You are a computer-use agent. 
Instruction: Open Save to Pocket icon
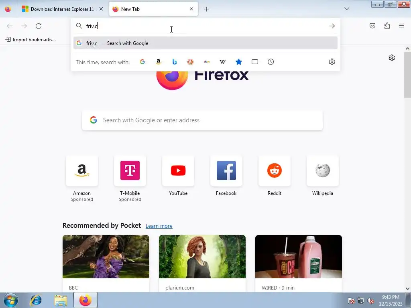(372, 26)
